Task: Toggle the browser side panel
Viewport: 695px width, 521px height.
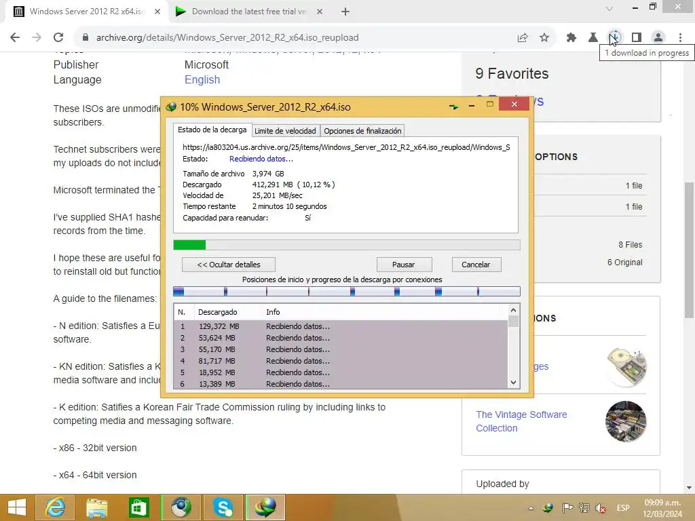Action: [x=637, y=38]
